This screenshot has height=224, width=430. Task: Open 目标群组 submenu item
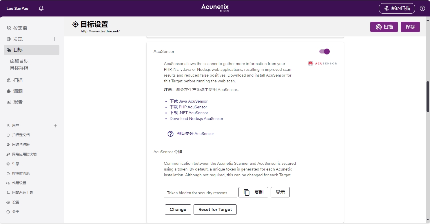(19, 68)
